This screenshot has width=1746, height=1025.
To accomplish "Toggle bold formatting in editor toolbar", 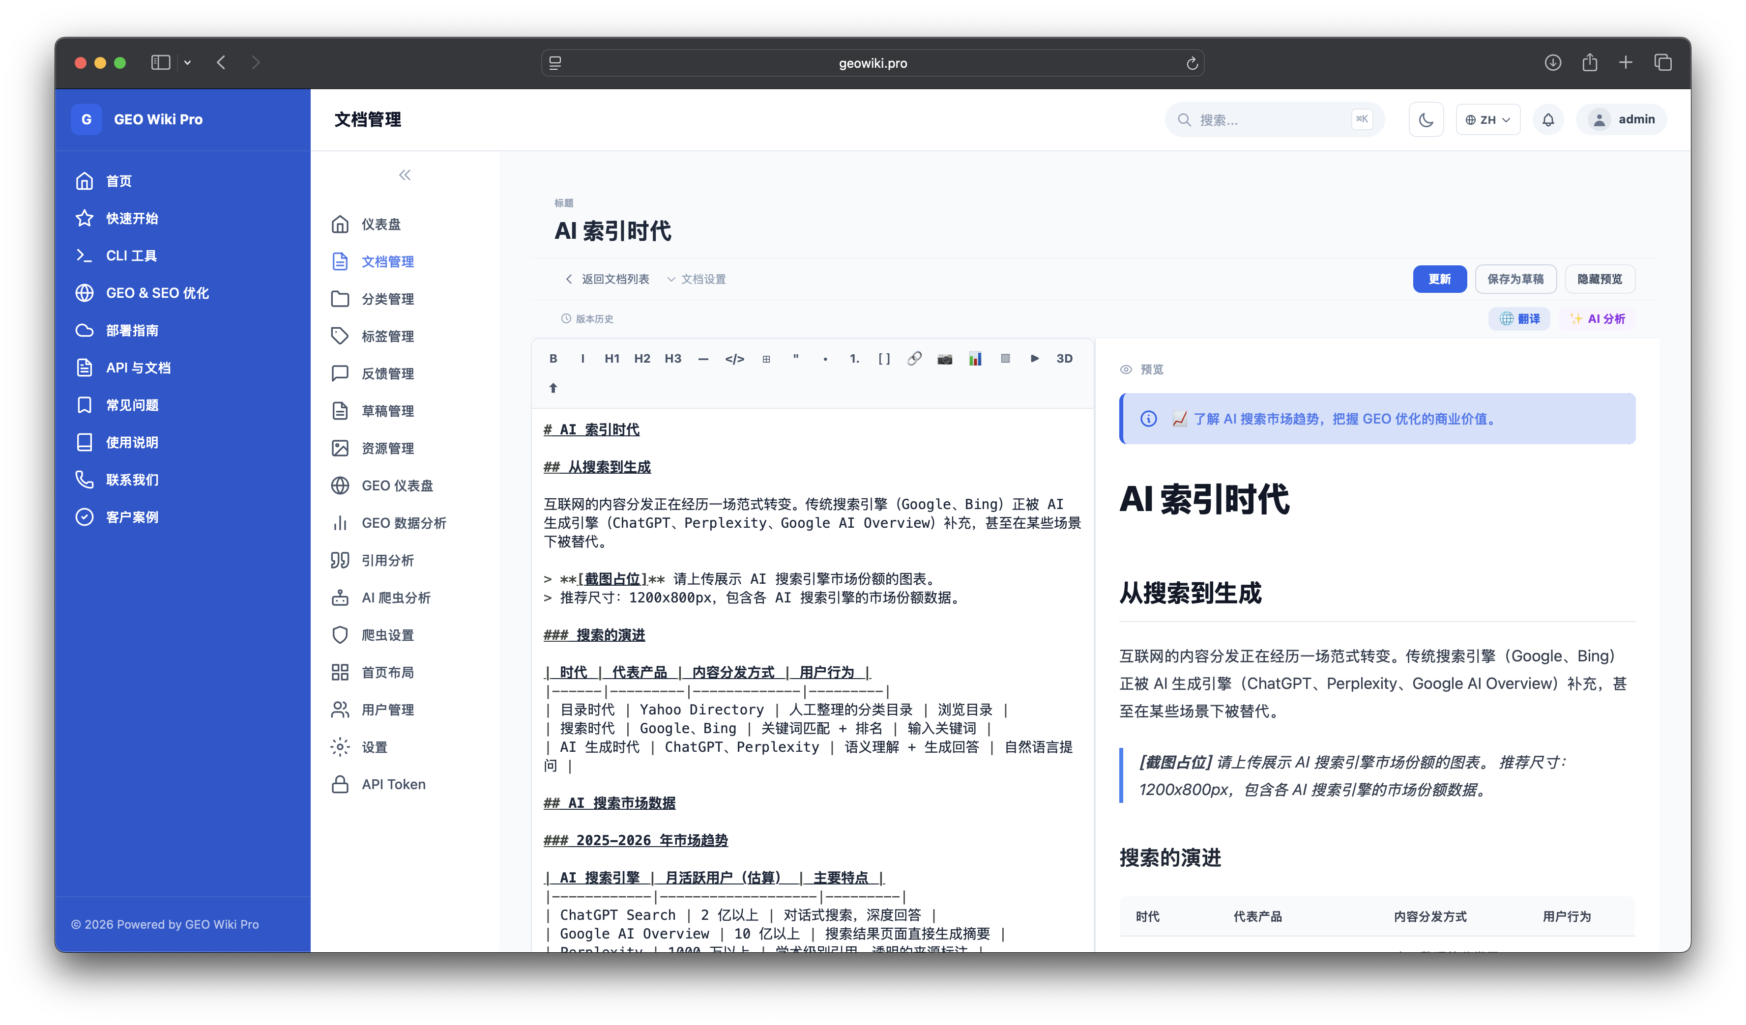I will (553, 358).
